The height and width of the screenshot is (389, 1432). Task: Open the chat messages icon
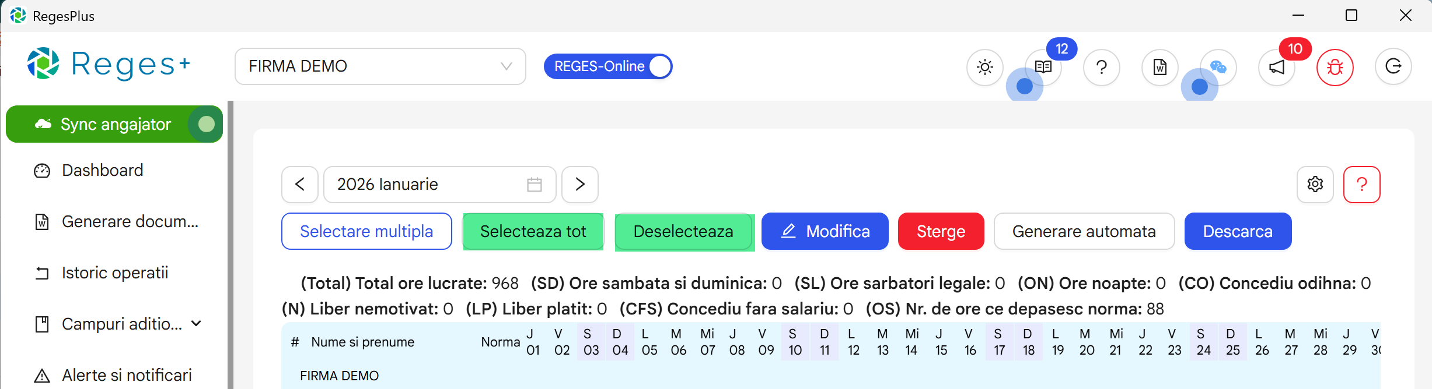click(1220, 68)
